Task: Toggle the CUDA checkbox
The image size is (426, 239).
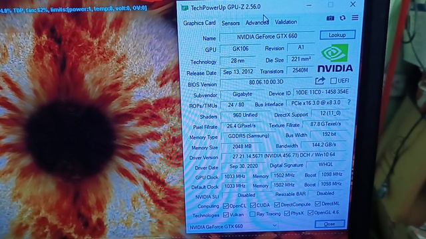Action: [x=253, y=205]
